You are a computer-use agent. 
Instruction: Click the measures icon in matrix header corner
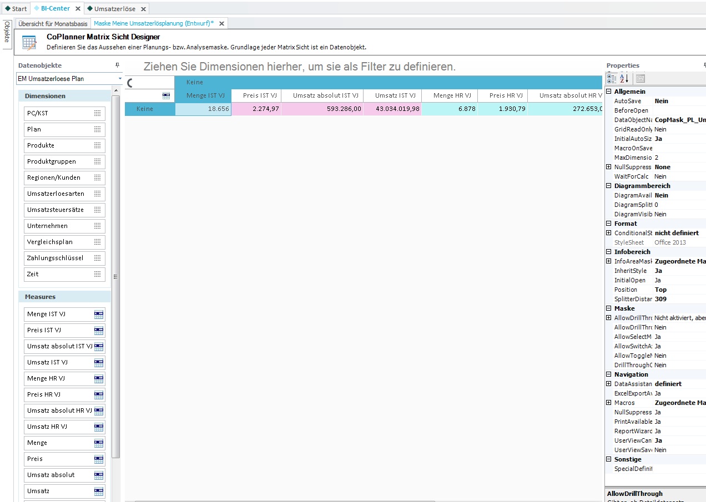pyautogui.click(x=166, y=95)
